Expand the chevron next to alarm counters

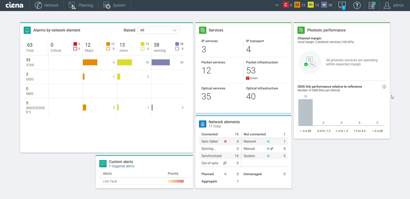pos(277,5)
